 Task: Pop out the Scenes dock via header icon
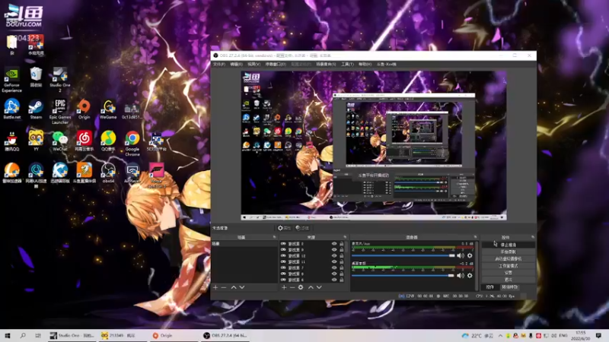[x=274, y=237]
